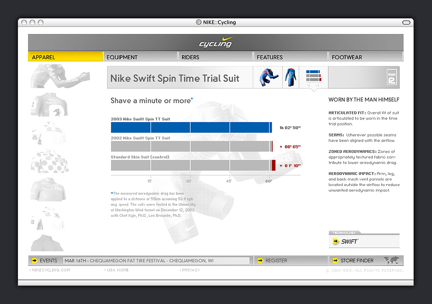432x304 pixels.
Task: Open the Apparel tab
Action: (x=65, y=57)
